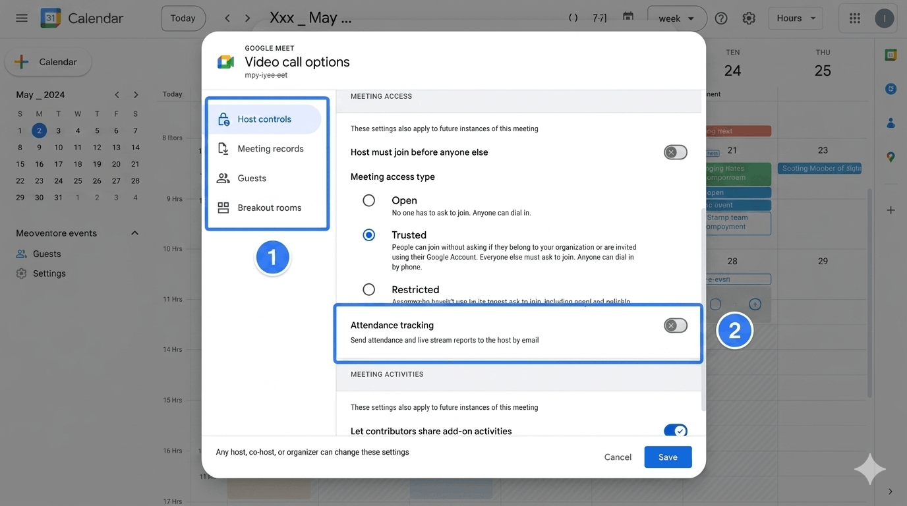Select day 16 in mini calendar
The height and width of the screenshot is (506, 907).
(x=39, y=164)
